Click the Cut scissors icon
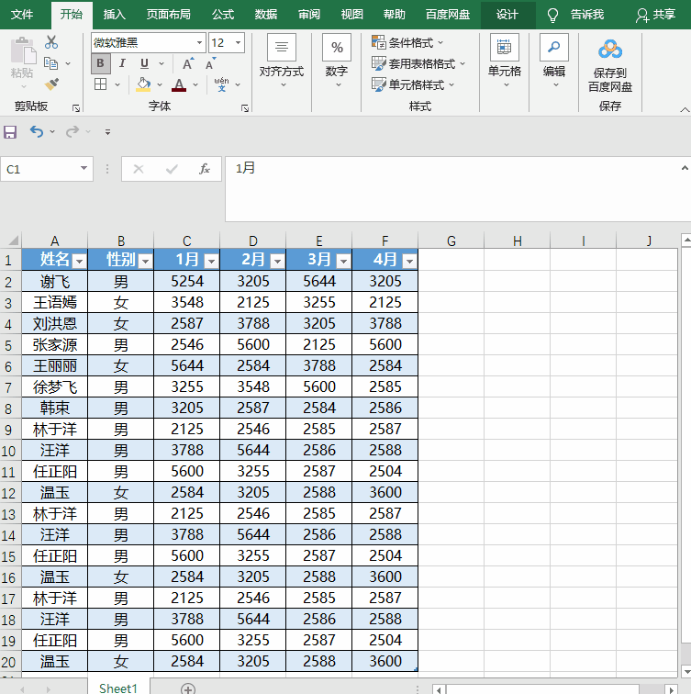 51,42
